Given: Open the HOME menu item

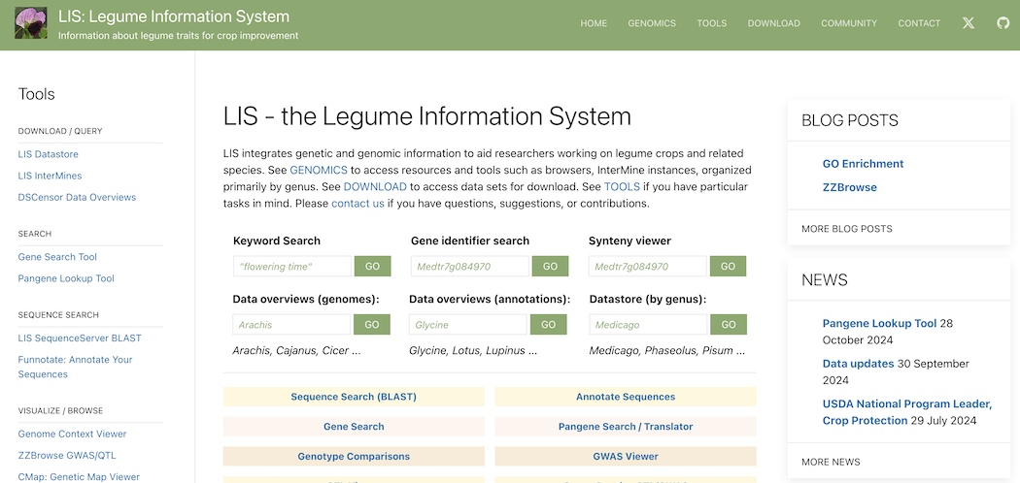Looking at the screenshot, I should point(594,23).
